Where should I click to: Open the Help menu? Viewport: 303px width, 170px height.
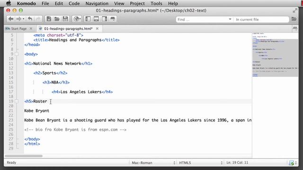173,3
